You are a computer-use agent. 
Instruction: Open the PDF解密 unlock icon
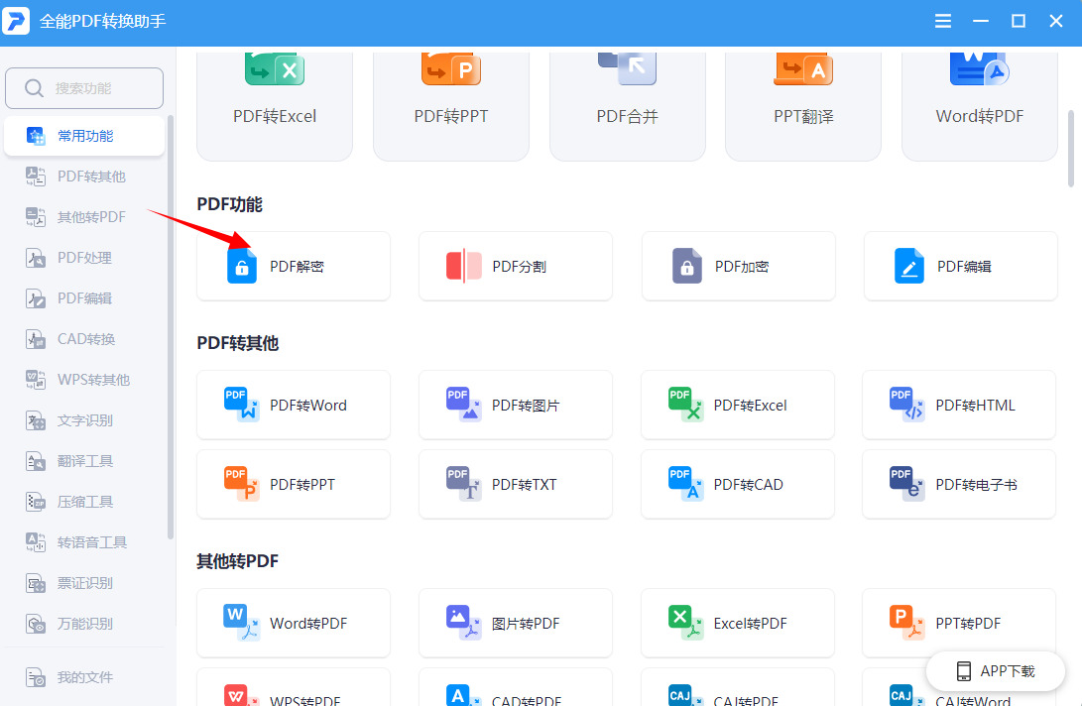(x=242, y=267)
